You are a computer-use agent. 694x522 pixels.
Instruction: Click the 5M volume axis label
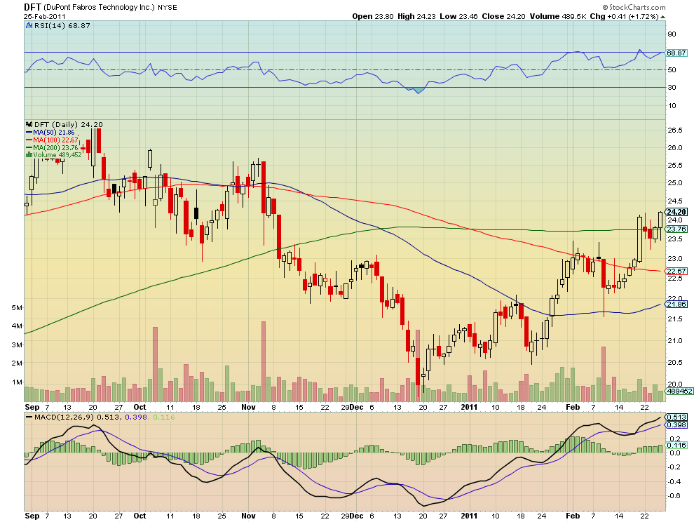pos(17,307)
